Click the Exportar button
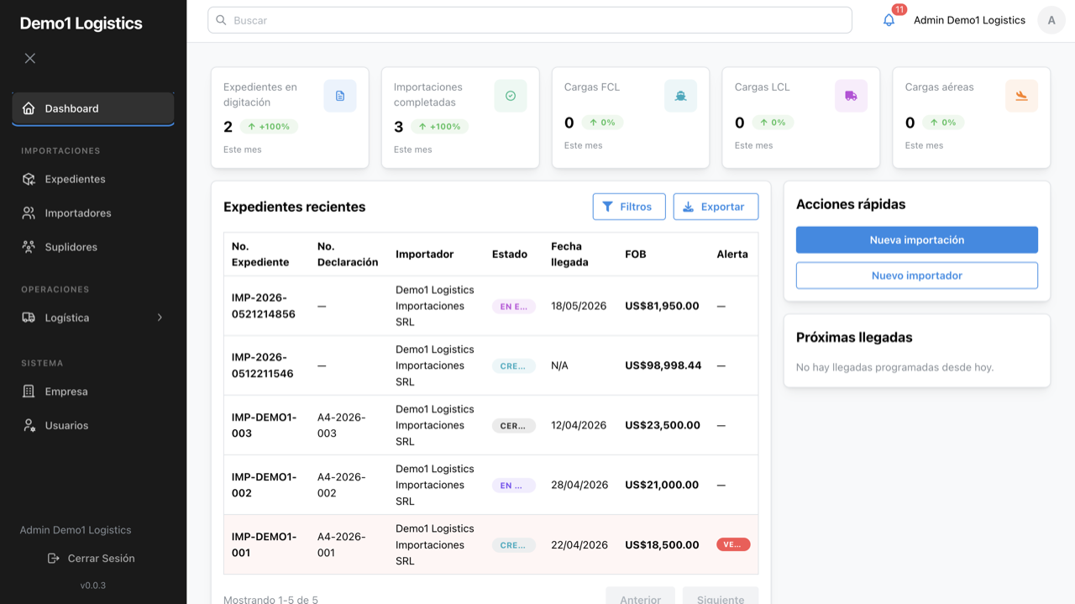 (x=716, y=207)
